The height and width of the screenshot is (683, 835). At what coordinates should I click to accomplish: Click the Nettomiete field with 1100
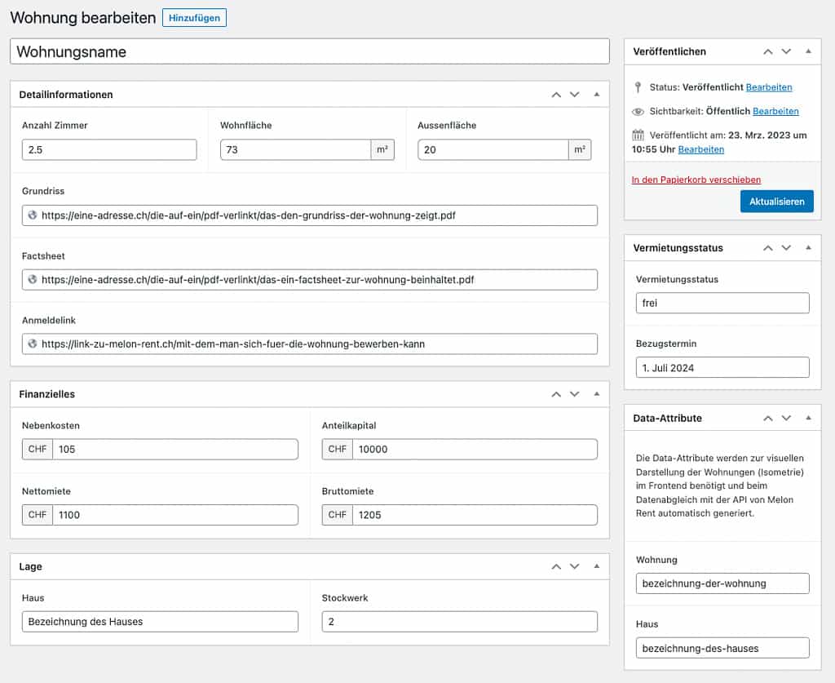click(x=175, y=515)
